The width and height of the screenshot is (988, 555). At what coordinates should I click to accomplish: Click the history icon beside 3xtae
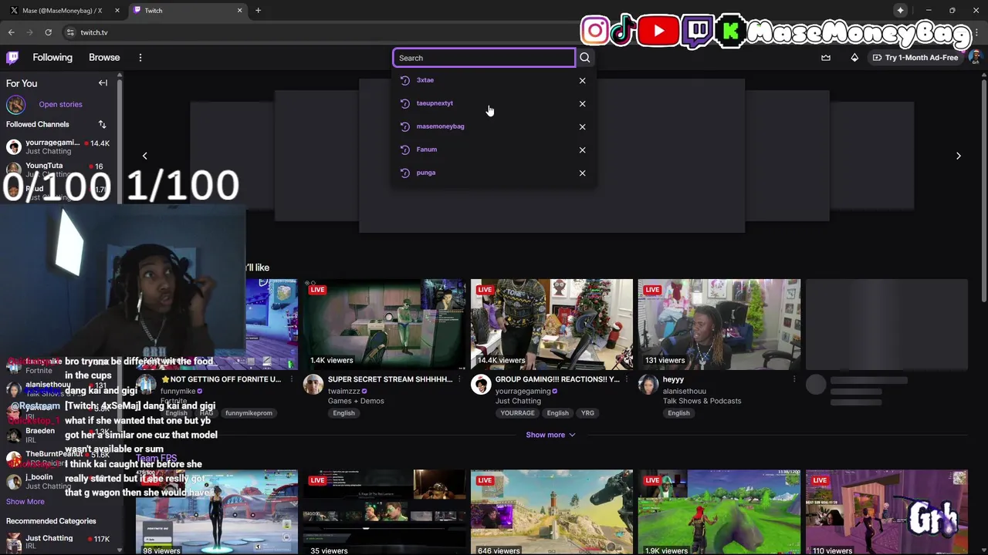coord(404,80)
